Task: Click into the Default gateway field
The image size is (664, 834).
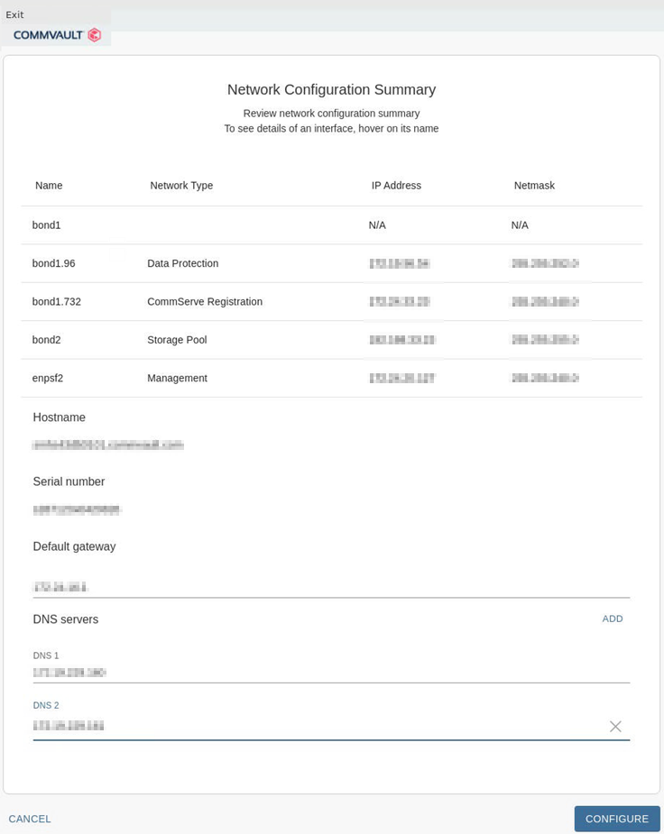Action: [271, 585]
